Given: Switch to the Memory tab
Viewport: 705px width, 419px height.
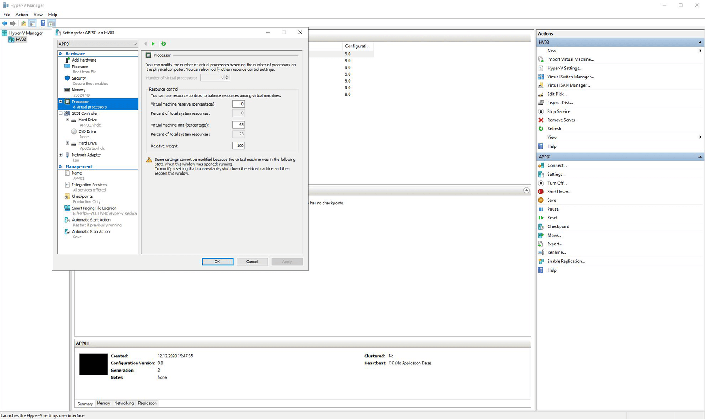Looking at the screenshot, I should [x=104, y=403].
